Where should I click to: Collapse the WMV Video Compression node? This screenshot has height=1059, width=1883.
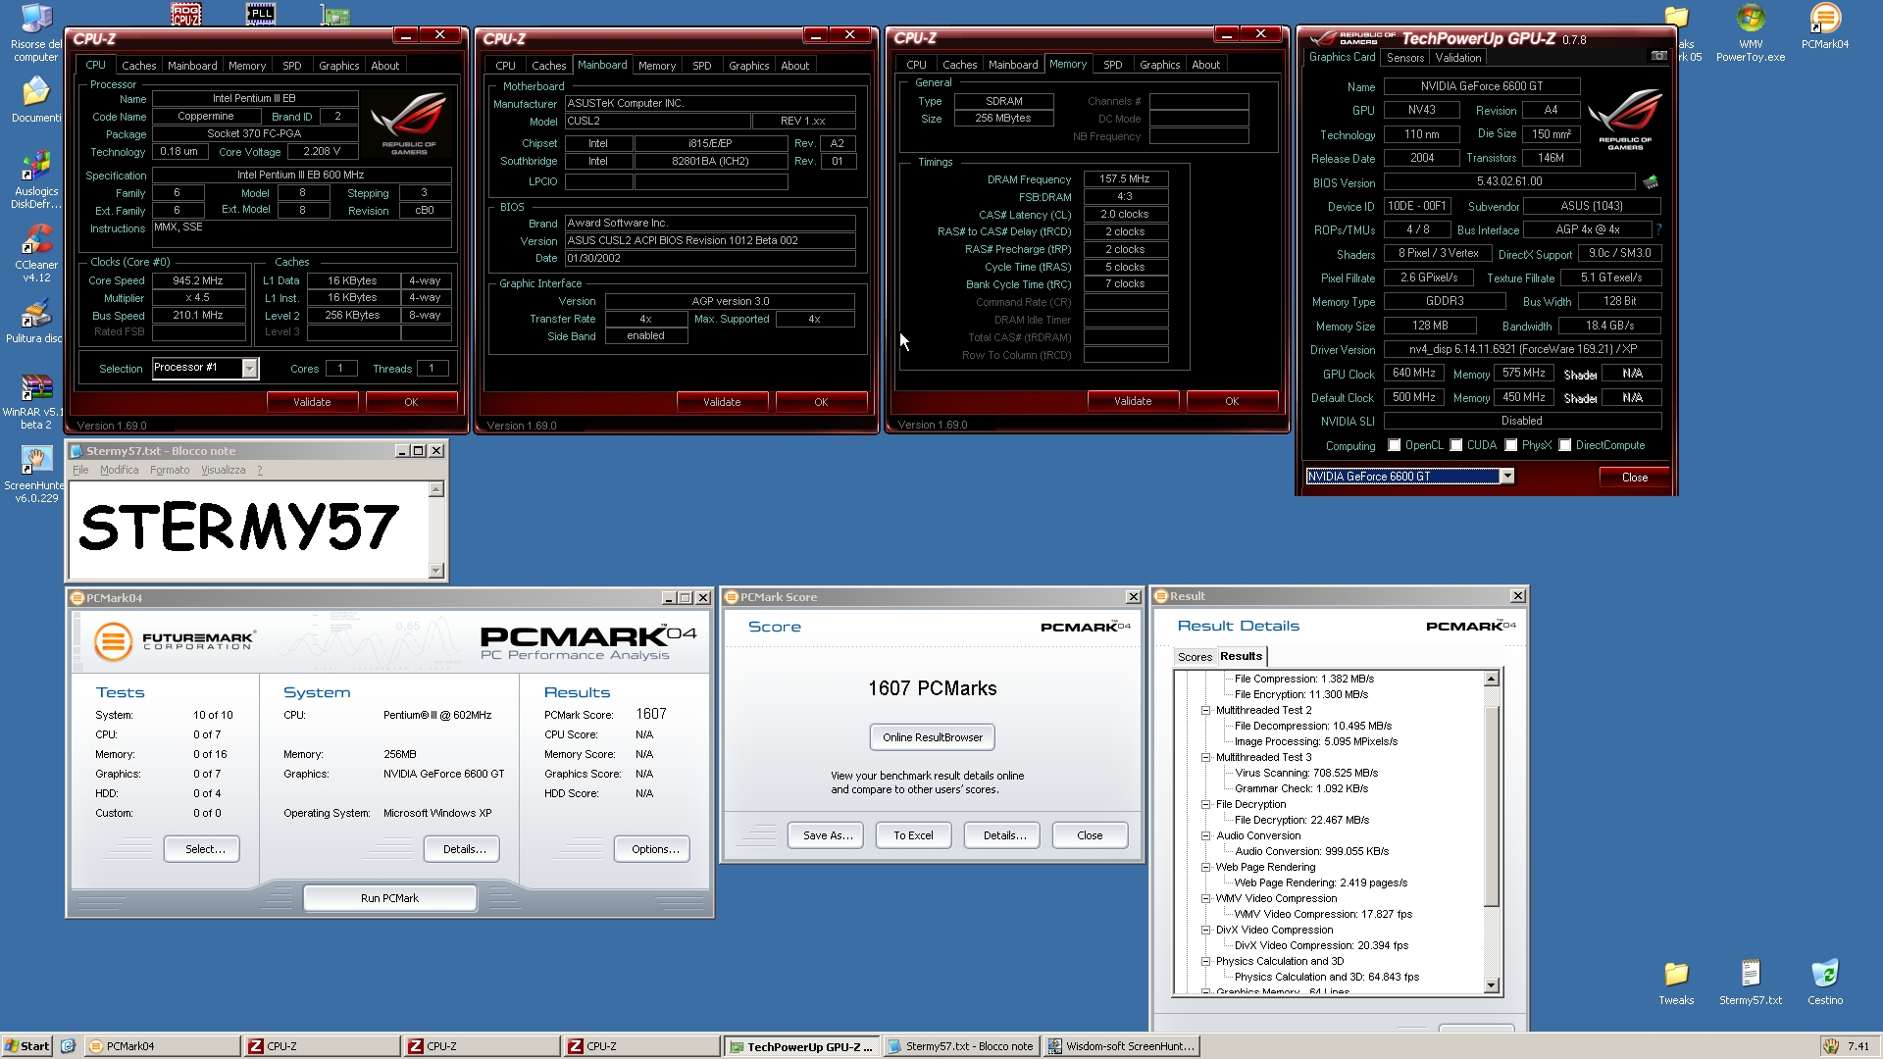tap(1206, 898)
